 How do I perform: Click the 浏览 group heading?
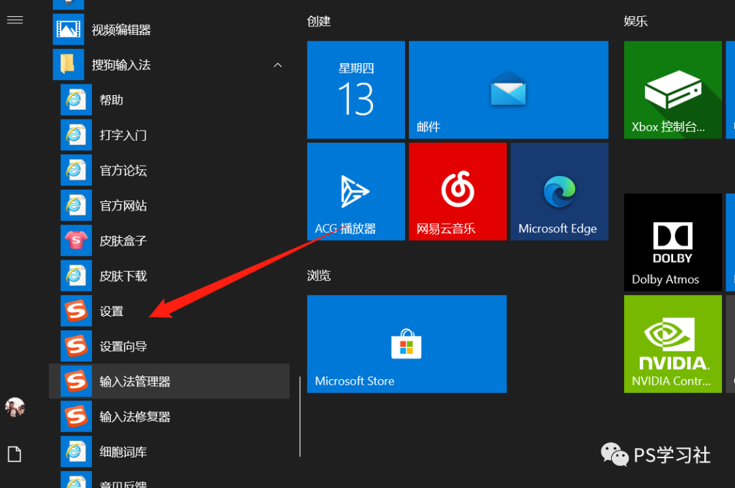click(318, 275)
